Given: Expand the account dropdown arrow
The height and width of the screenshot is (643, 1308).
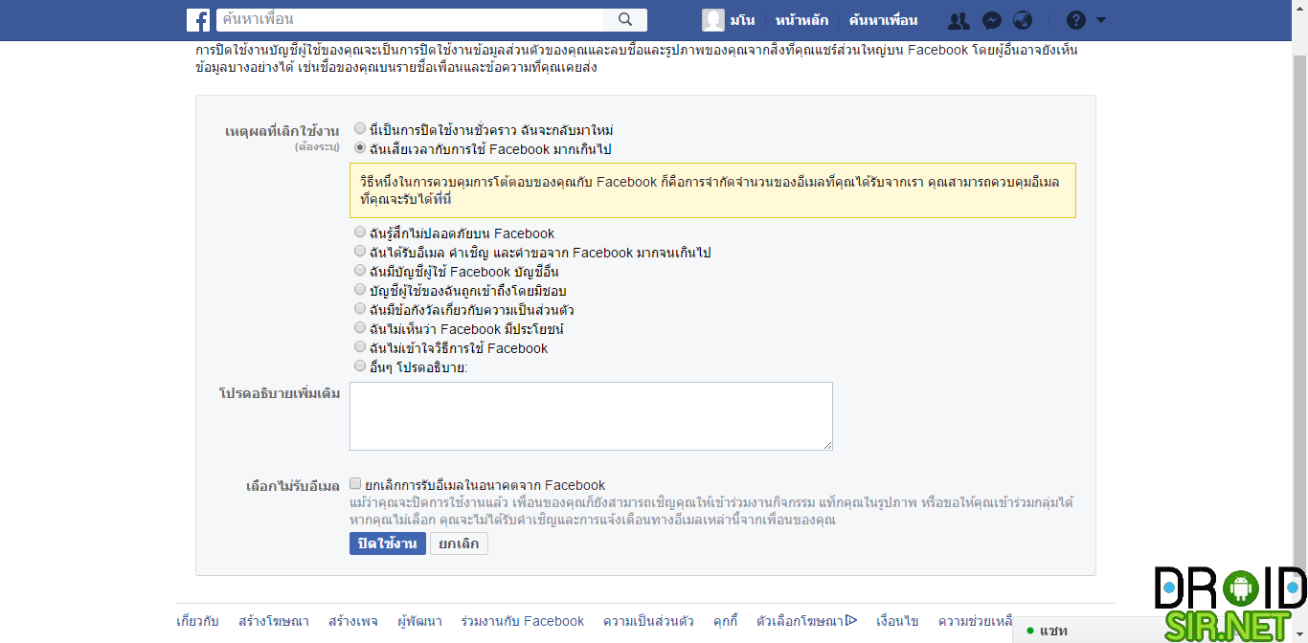Looking at the screenshot, I should [1101, 20].
